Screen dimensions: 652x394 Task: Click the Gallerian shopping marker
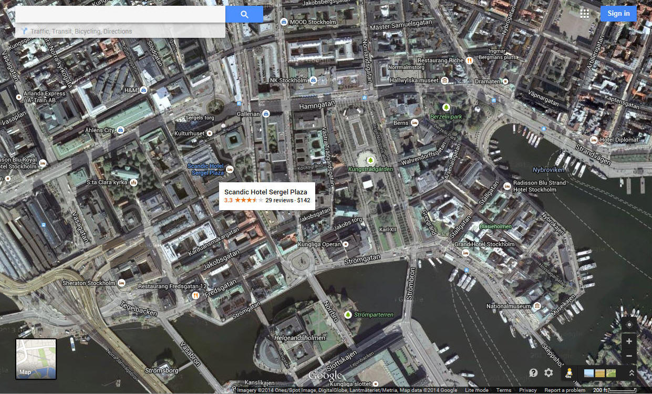pos(266,113)
